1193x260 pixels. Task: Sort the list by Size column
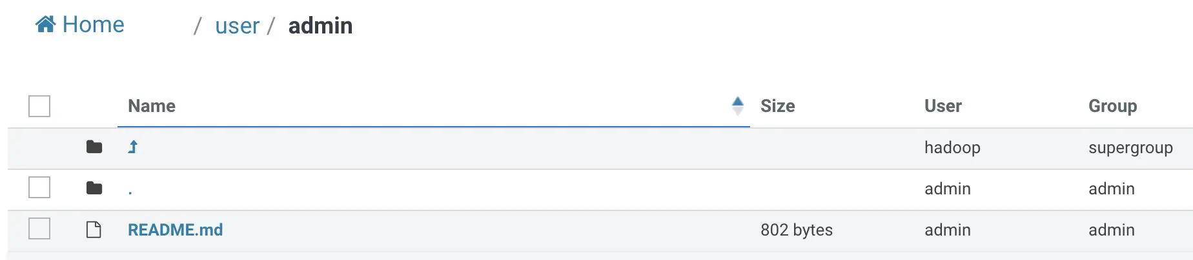(777, 106)
